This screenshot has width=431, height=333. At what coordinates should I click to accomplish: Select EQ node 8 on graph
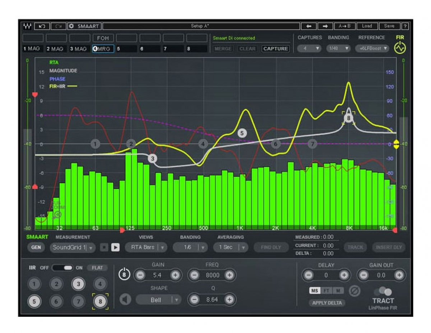pyautogui.click(x=348, y=118)
